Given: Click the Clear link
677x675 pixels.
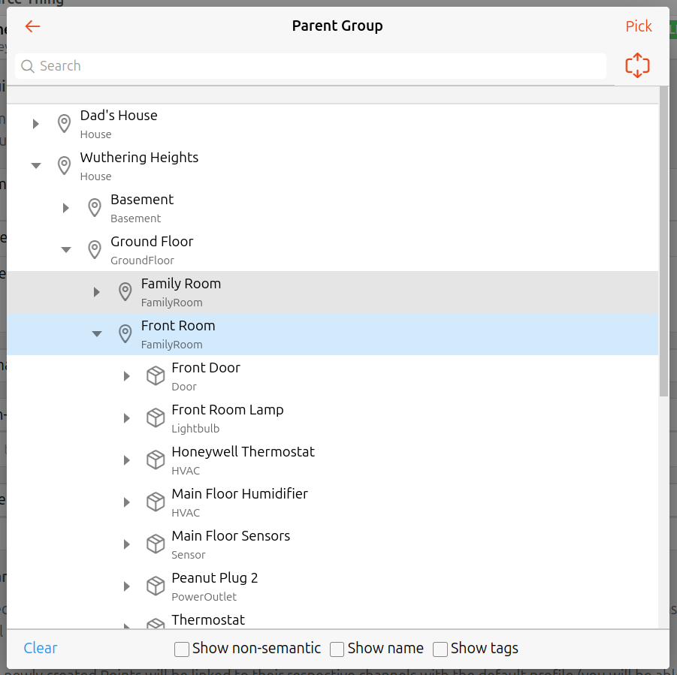Looking at the screenshot, I should click(41, 648).
